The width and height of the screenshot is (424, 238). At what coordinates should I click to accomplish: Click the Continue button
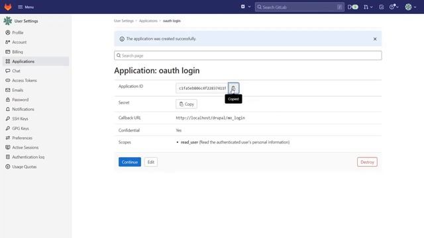(x=130, y=162)
